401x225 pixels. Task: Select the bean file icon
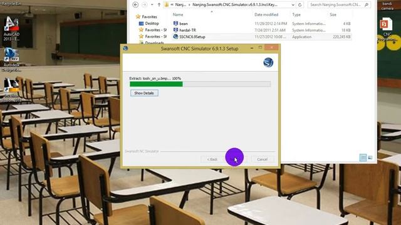tap(175, 24)
